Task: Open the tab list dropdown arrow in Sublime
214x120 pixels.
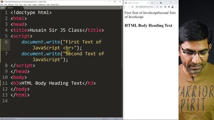Action: tap(121, 8)
